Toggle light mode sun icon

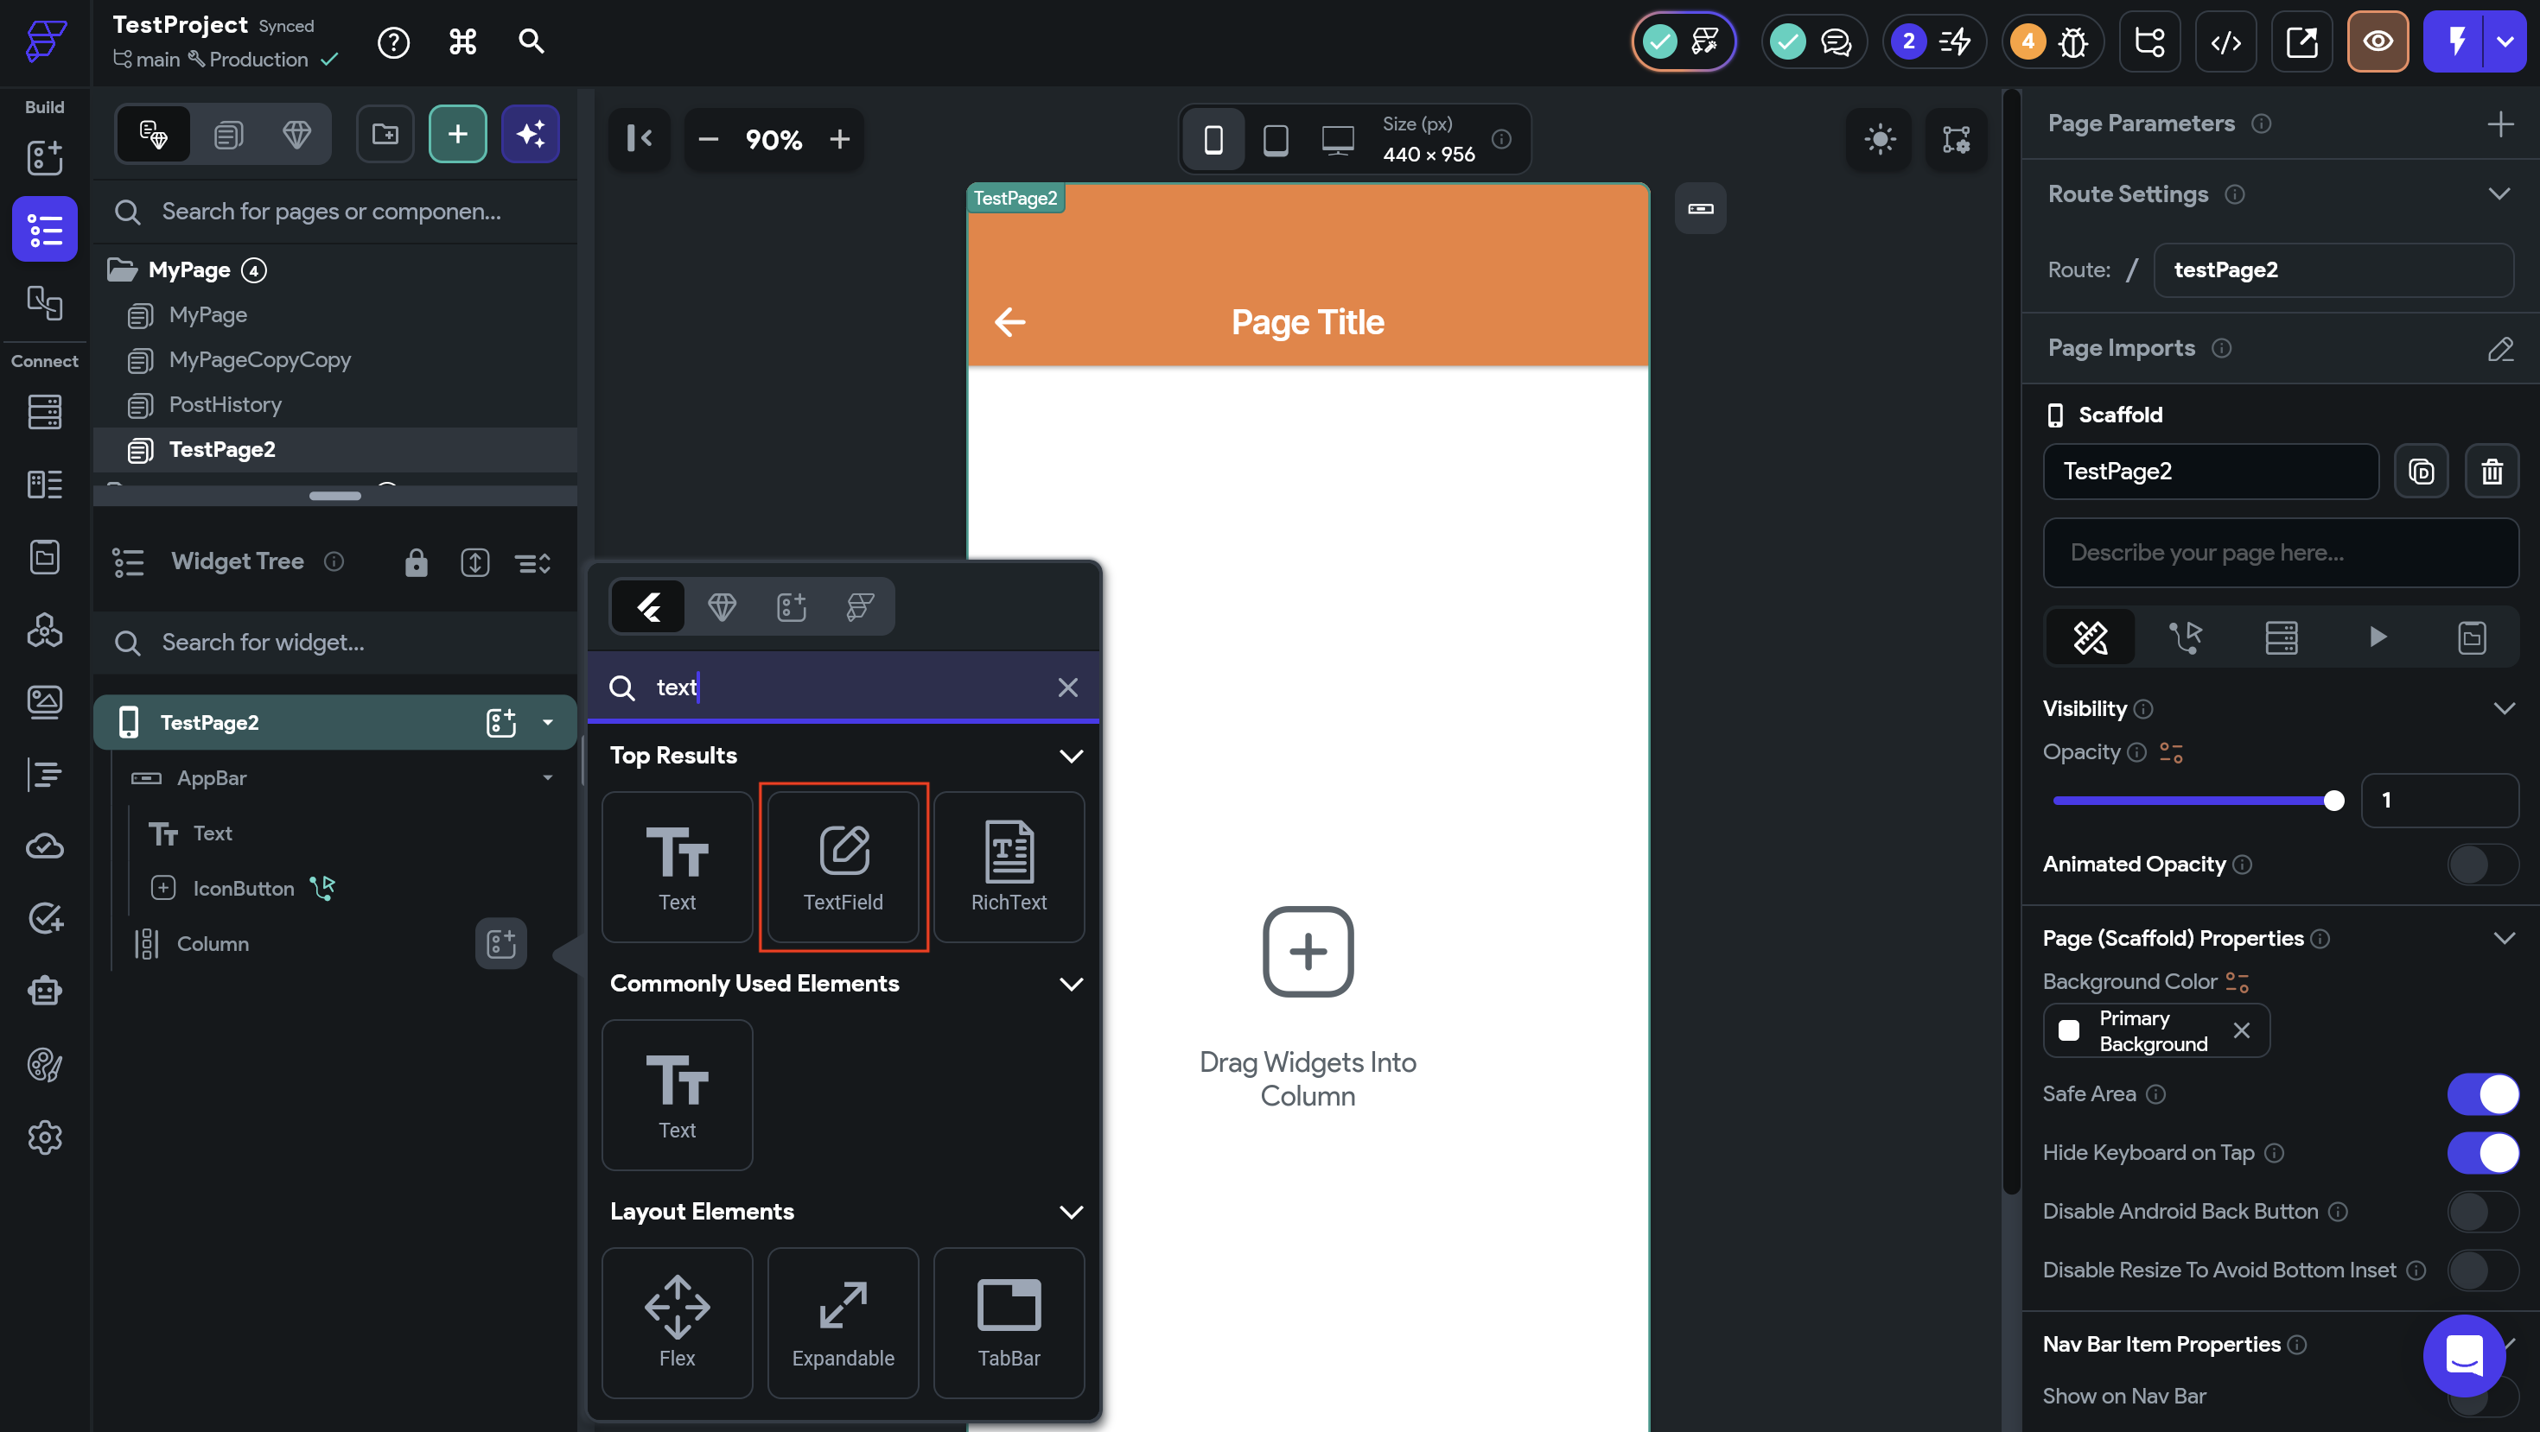(x=1880, y=139)
